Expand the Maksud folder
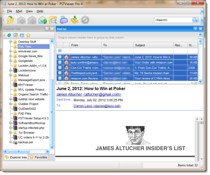 pos(10,75)
